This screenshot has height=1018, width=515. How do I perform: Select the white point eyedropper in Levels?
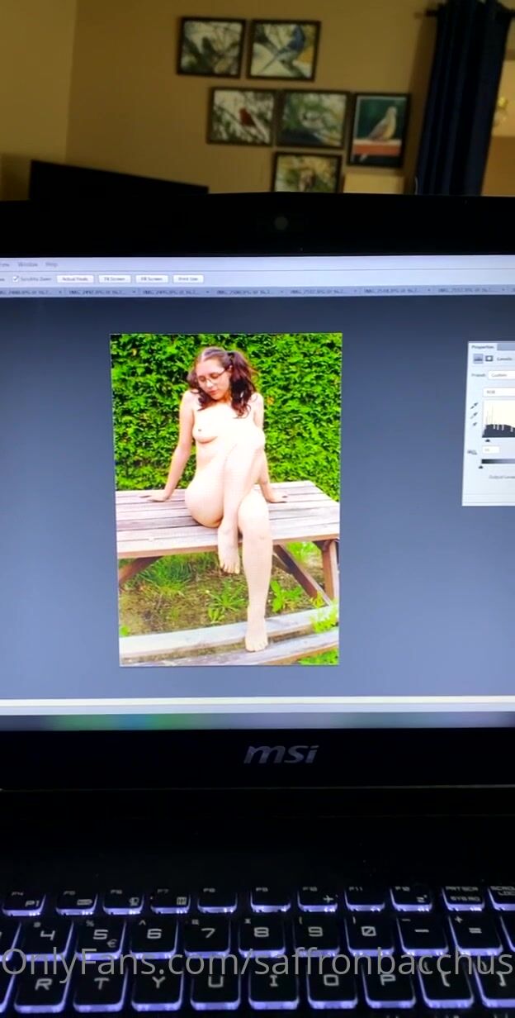click(x=475, y=424)
